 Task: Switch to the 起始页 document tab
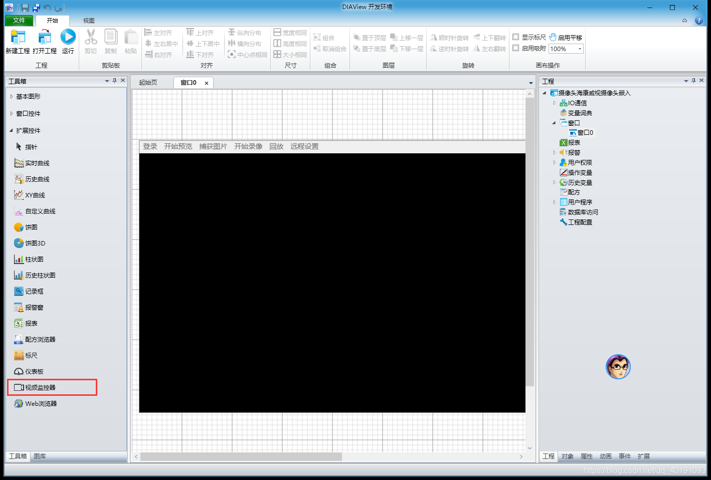(x=148, y=83)
